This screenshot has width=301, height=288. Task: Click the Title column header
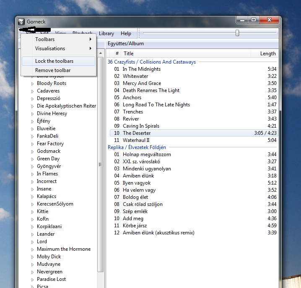pos(186,54)
